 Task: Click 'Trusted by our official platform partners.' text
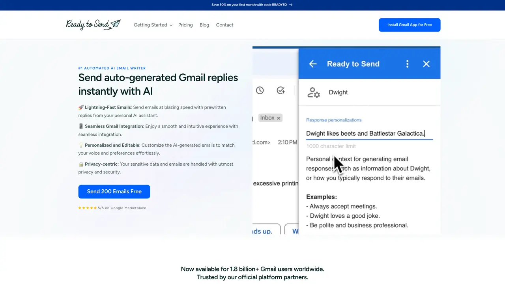pyautogui.click(x=252, y=277)
